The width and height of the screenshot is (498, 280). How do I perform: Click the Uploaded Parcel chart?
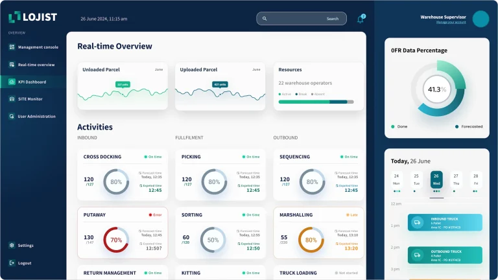(220, 93)
